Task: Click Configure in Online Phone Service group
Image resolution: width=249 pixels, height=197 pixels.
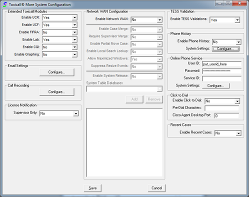Action: point(216,85)
